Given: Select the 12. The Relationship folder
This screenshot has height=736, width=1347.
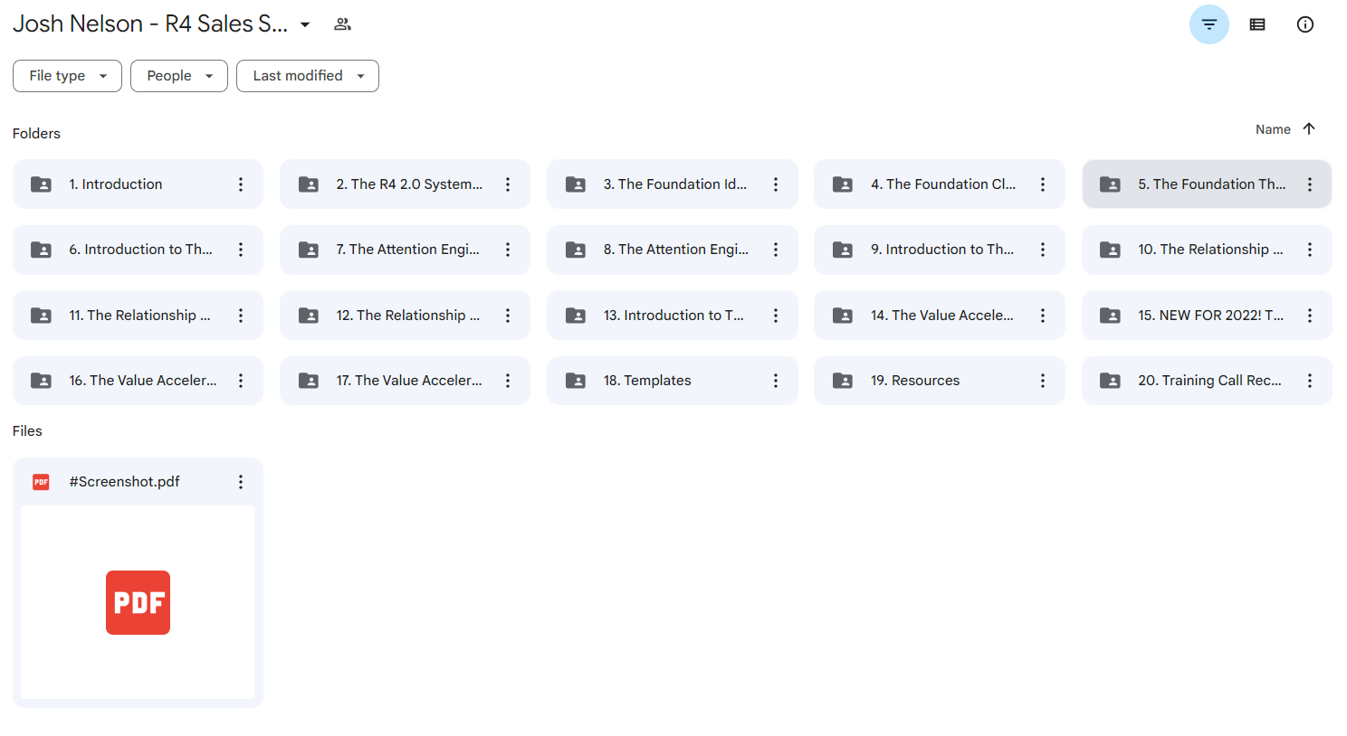Looking at the screenshot, I should click(x=405, y=316).
